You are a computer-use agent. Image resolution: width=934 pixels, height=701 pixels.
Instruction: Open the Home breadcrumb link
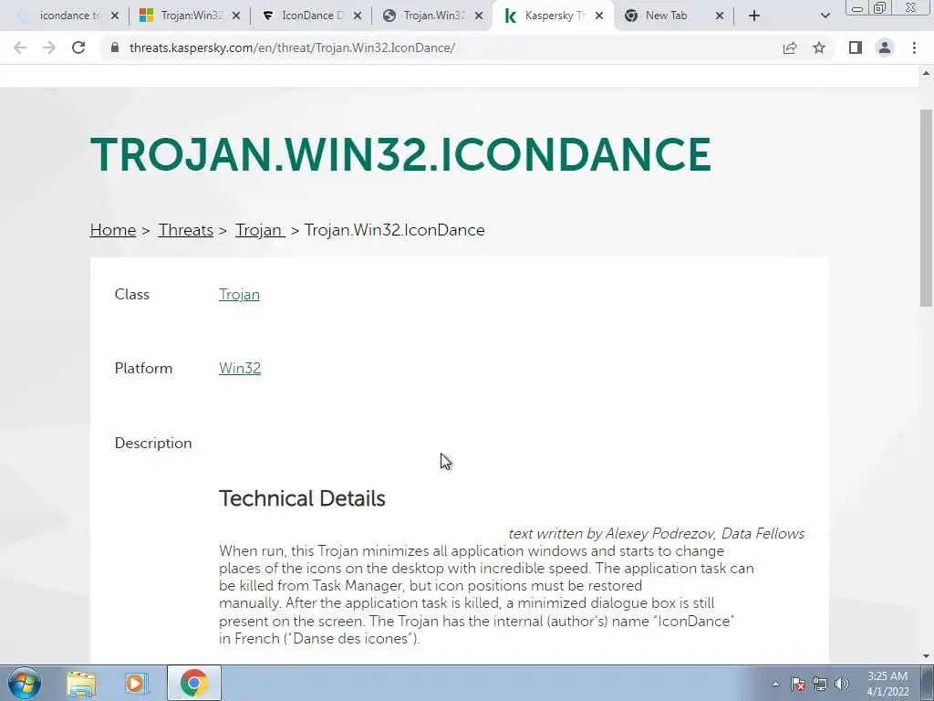coord(112,230)
